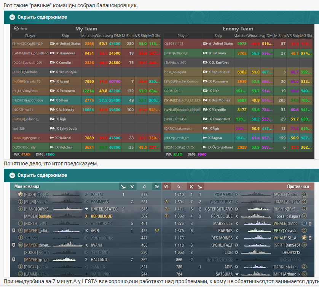Image resolution: width=319 pixels, height=287 pixels.
Task: Click the ship class icon beside My Team's Hannover
Action: tap(53, 53)
